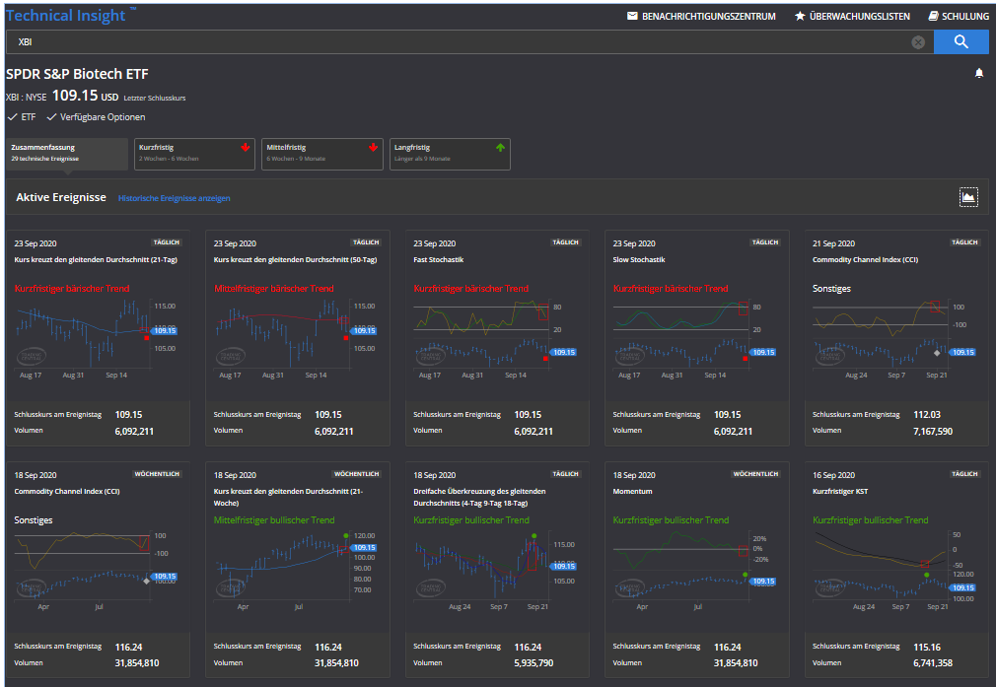Open the 21 Sep CCI chart
Image resolution: width=996 pixels, height=687 pixels.
(x=895, y=338)
